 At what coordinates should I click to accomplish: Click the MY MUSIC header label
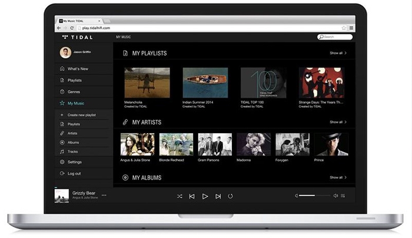pos(123,37)
